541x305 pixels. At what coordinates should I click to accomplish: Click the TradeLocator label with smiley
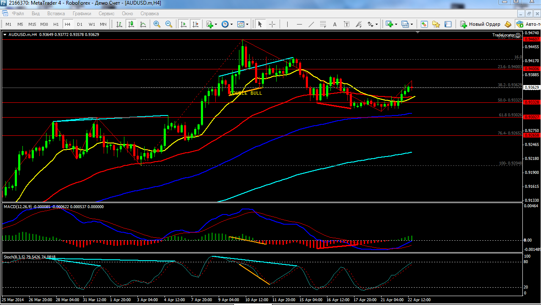pos(506,35)
